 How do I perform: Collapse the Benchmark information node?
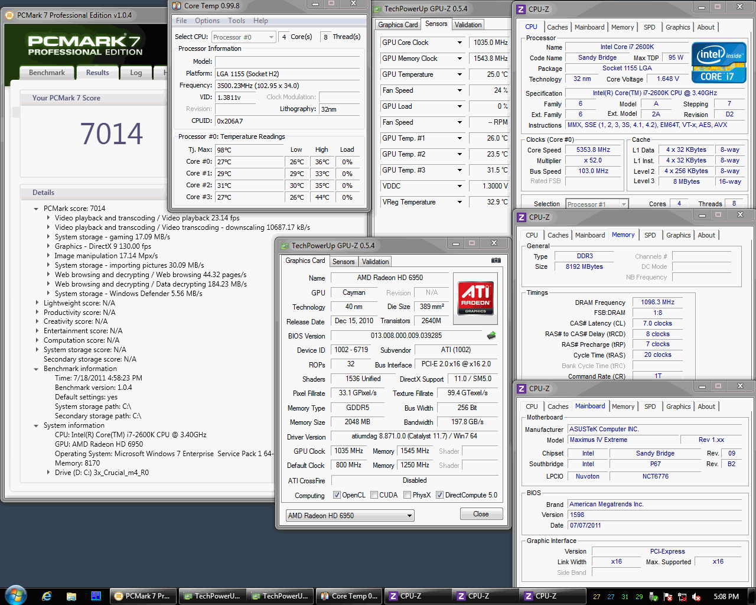(37, 369)
